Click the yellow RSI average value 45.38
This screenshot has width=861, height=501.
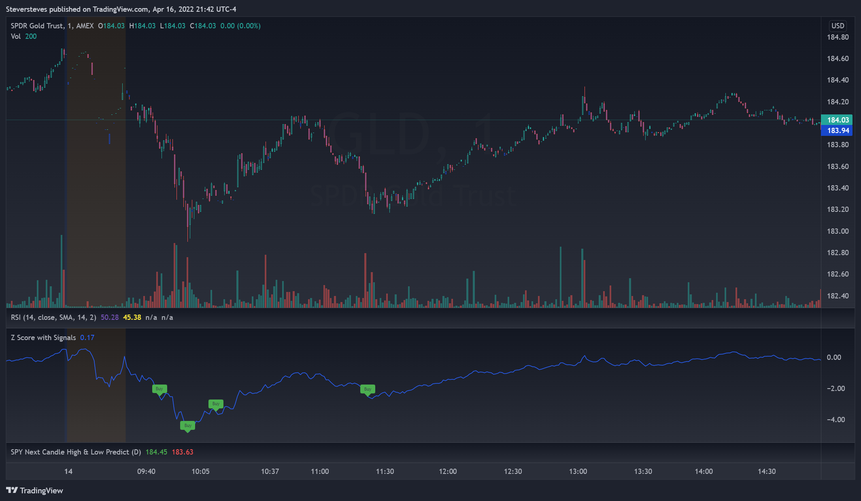click(x=132, y=317)
